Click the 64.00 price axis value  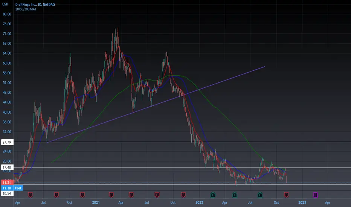click(7, 53)
